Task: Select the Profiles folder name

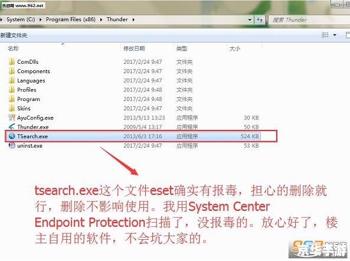Action: [x=27, y=90]
